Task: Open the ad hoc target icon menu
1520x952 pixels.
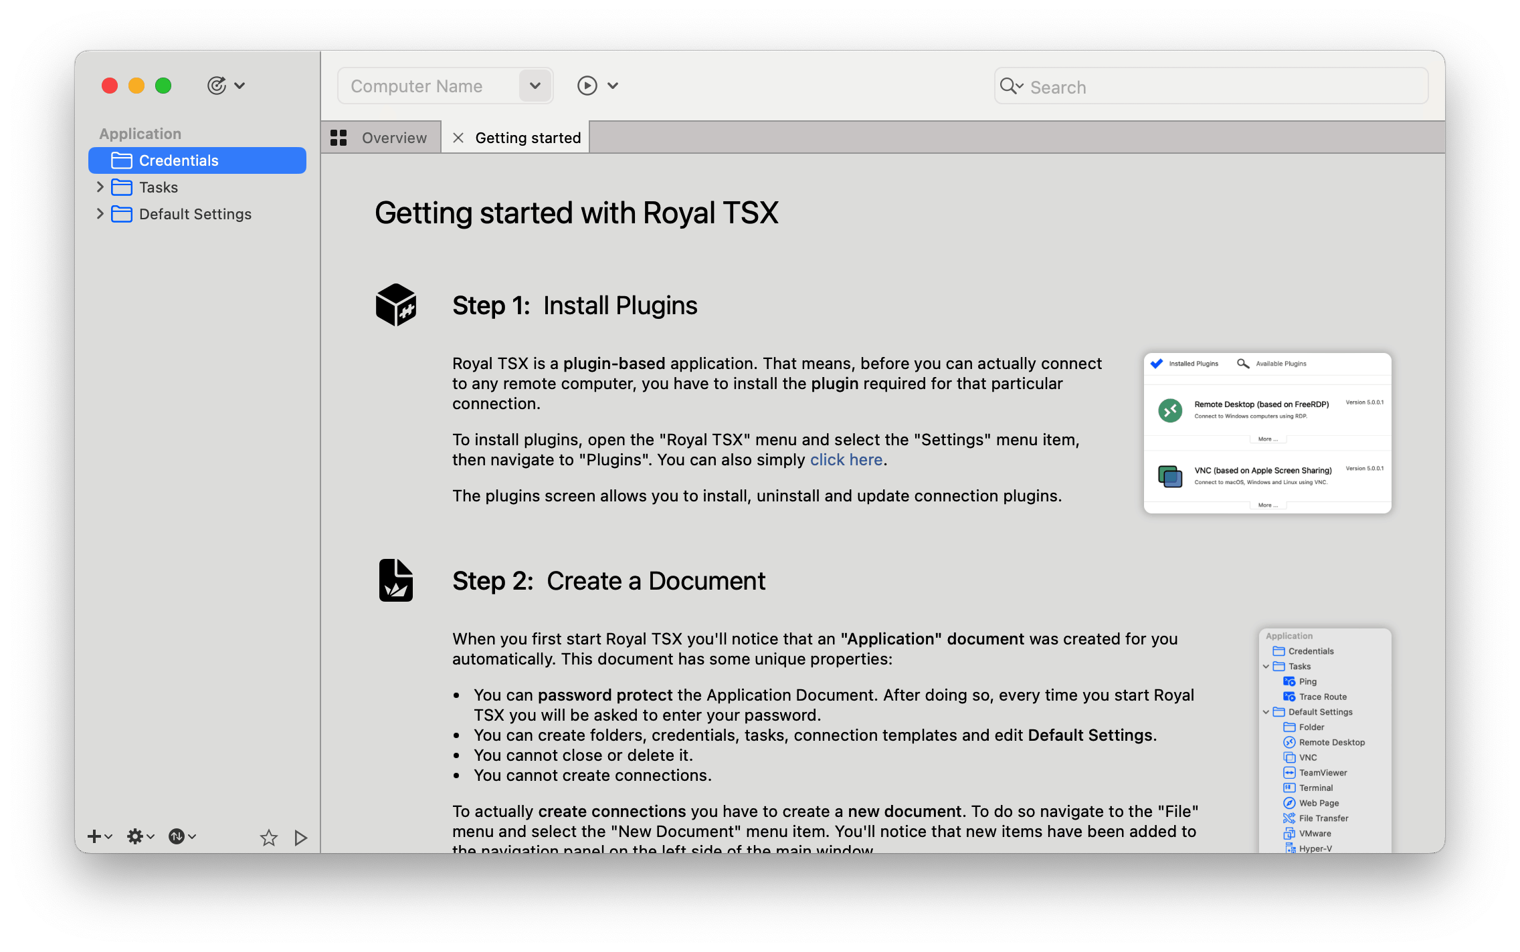Action: 225,86
